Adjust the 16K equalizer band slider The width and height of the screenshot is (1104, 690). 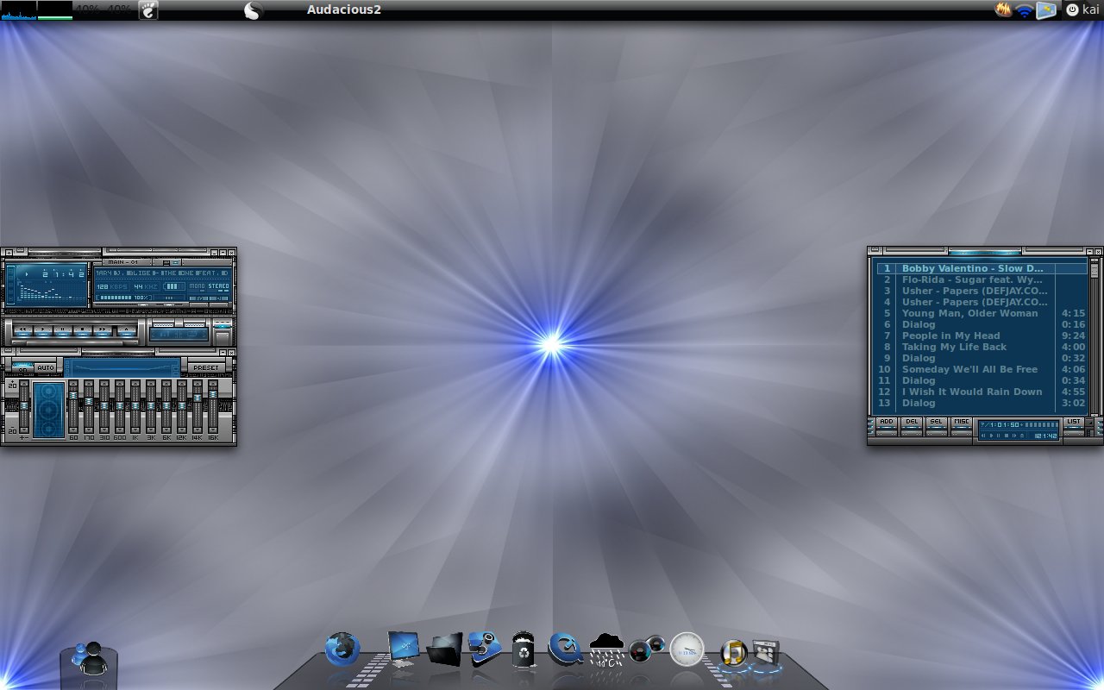[213, 405]
